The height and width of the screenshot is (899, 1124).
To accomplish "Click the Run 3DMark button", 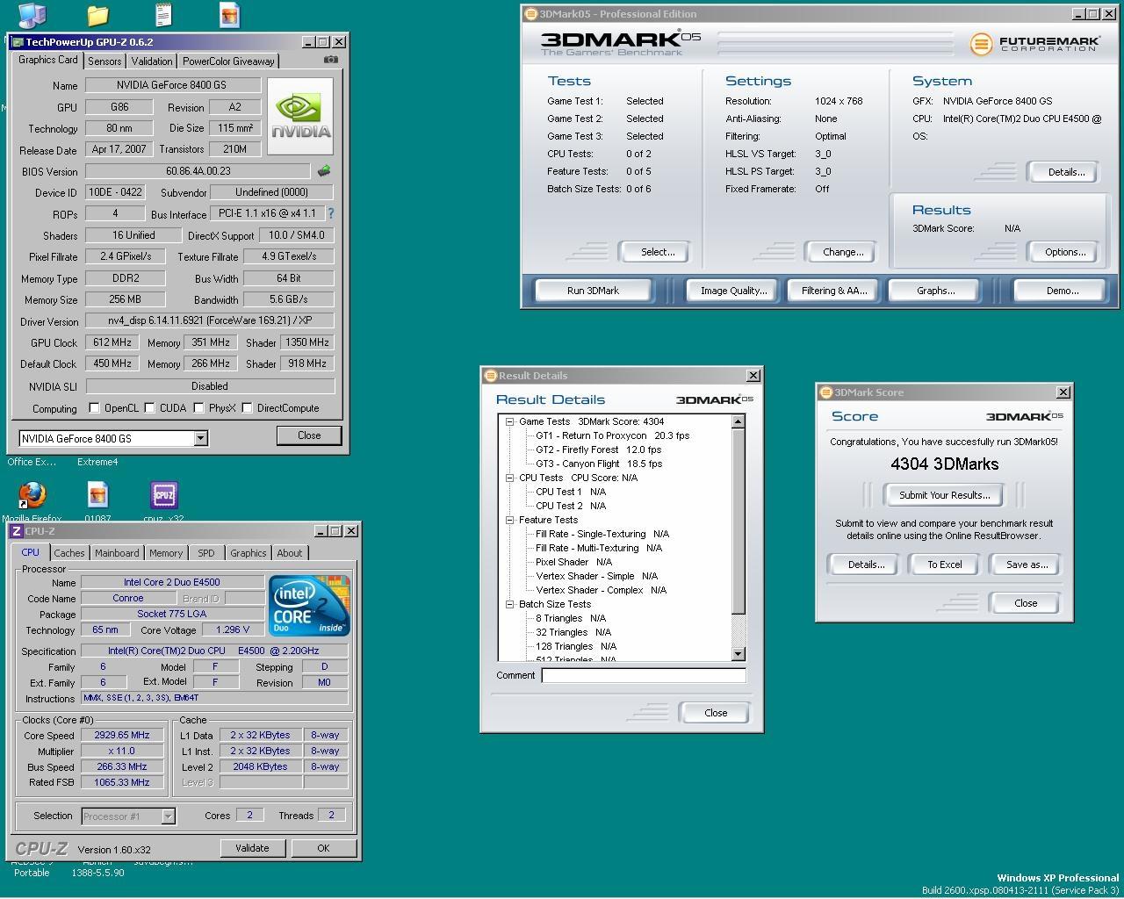I will tap(593, 291).
